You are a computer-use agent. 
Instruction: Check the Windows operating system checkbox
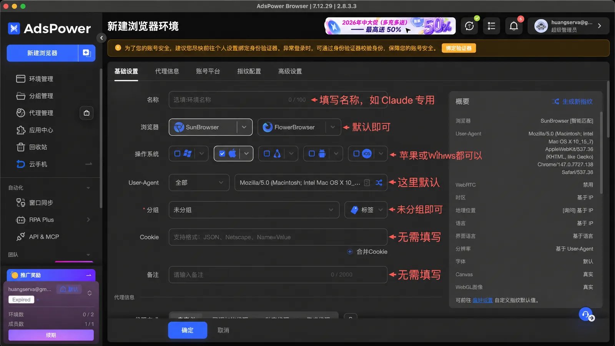[x=177, y=154]
